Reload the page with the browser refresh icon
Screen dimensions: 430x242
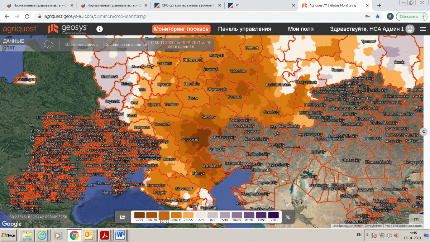27,16
